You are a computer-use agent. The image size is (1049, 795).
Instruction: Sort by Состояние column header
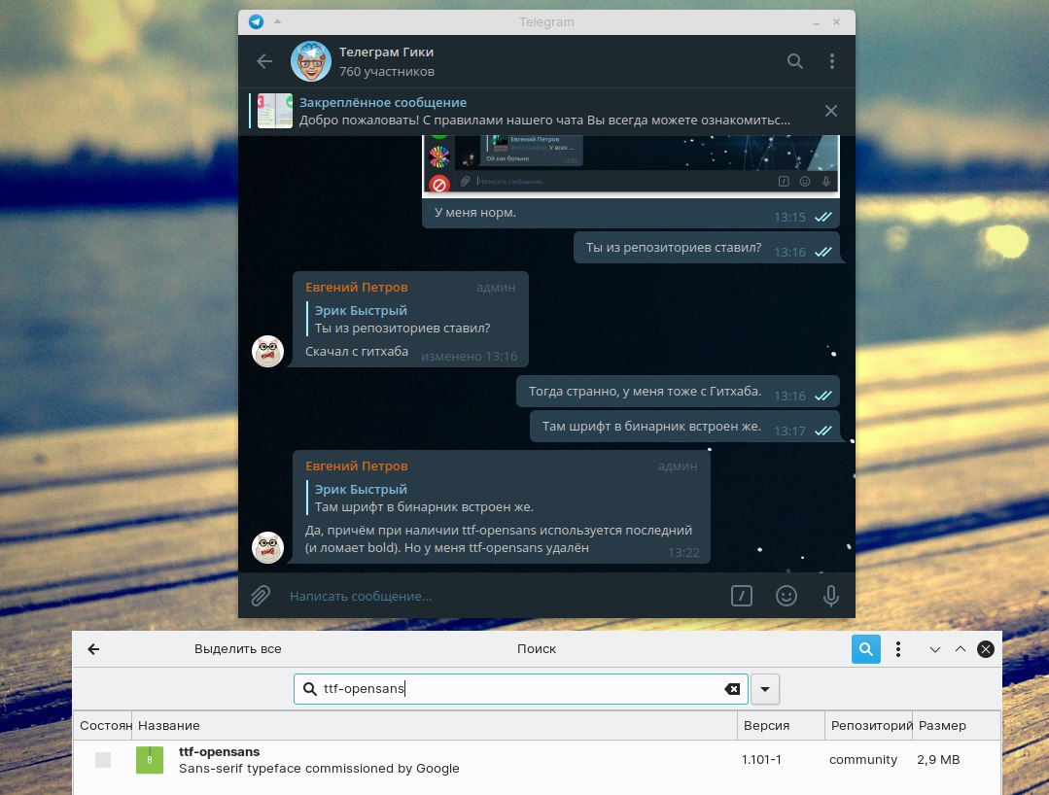pos(102,725)
